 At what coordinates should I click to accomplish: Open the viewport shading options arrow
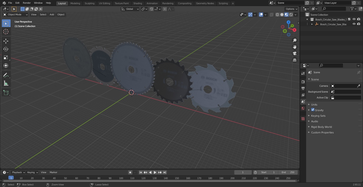[x=296, y=15]
